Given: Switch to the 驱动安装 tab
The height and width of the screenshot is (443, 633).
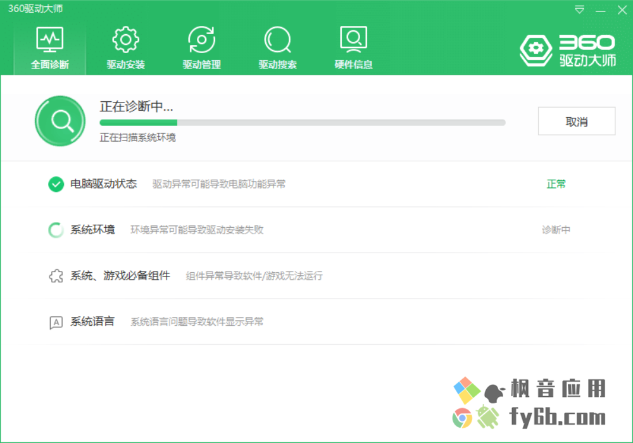Looking at the screenshot, I should 125,47.
